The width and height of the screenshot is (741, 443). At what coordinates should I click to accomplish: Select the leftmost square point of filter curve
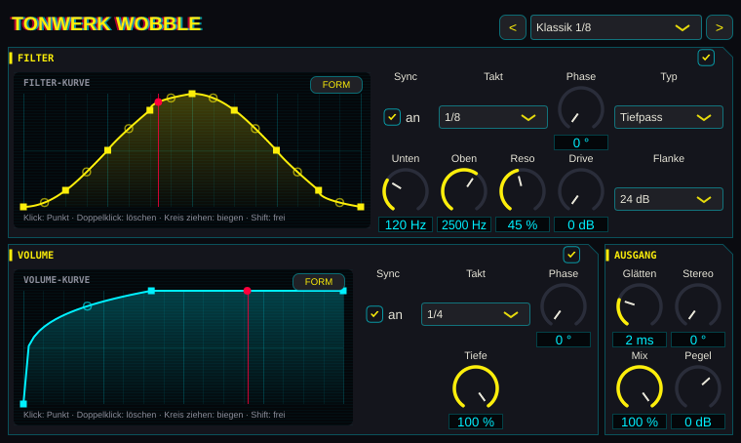click(x=23, y=207)
